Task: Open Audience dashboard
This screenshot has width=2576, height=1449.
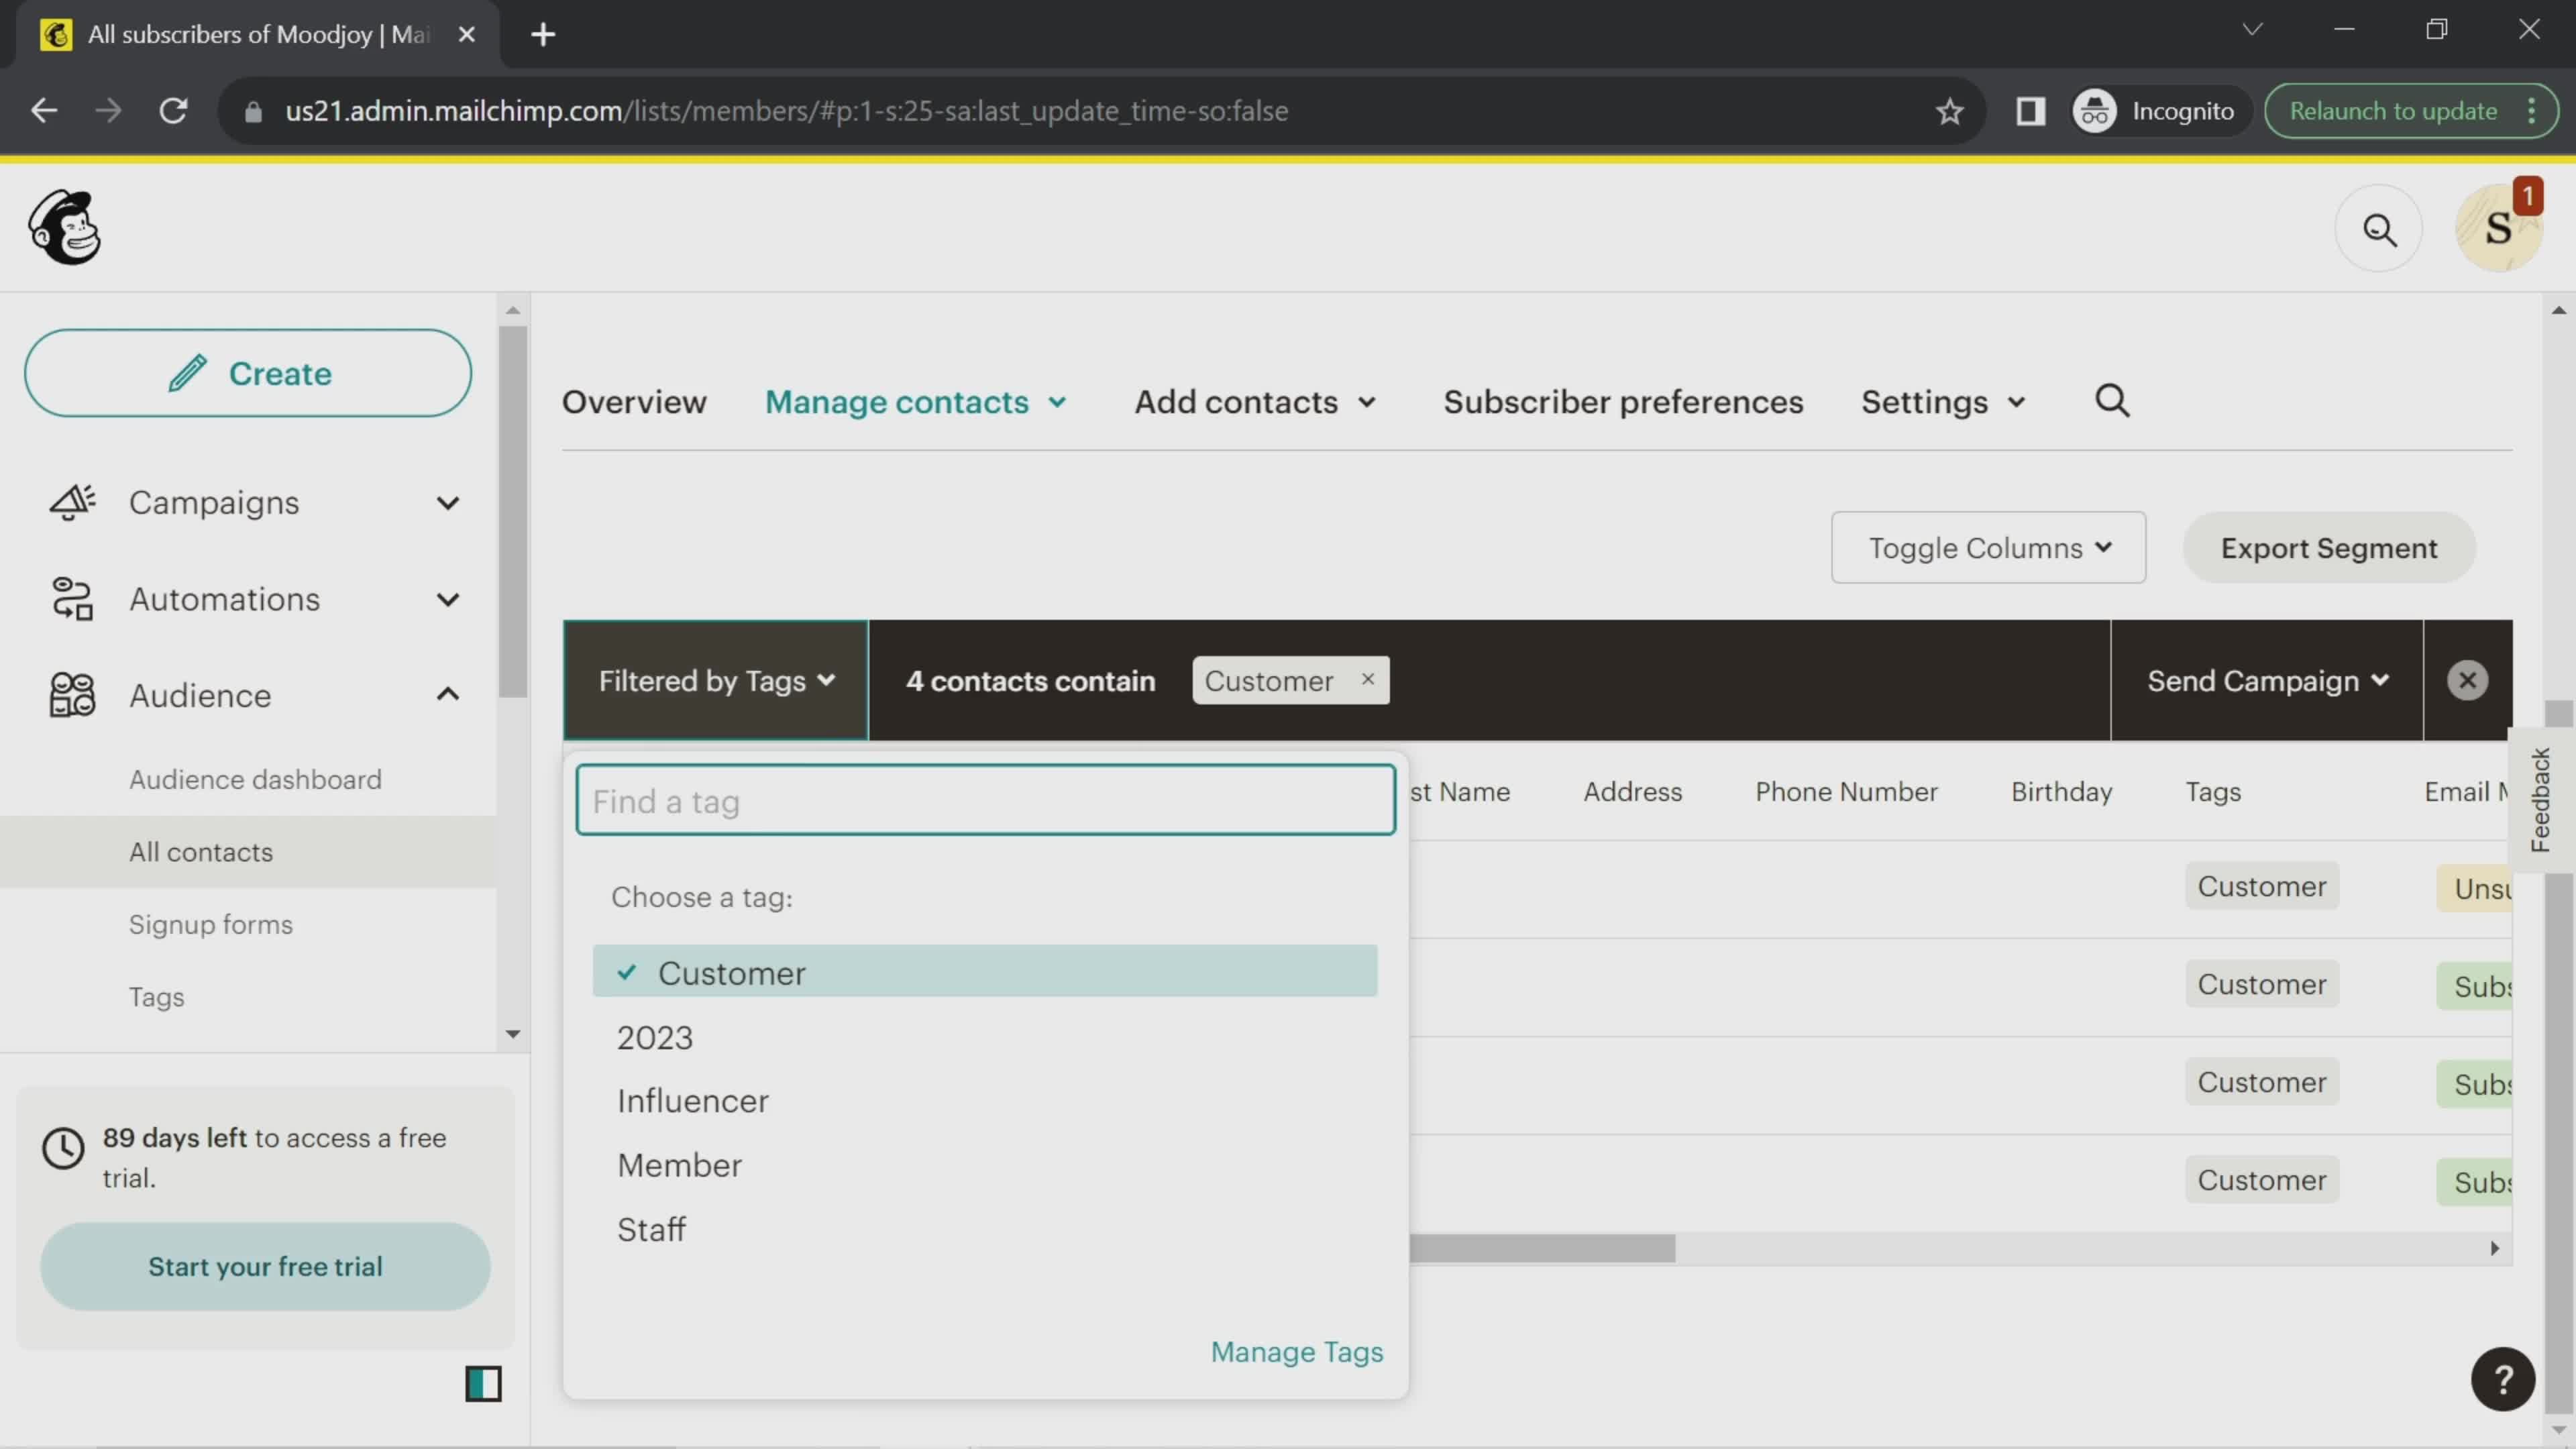Action: coord(255,779)
